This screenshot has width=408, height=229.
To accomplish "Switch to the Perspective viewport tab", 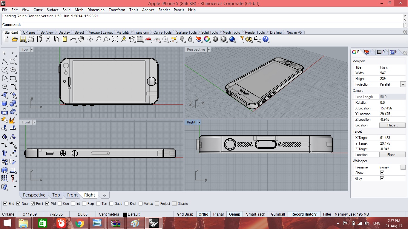I will (x=34, y=195).
